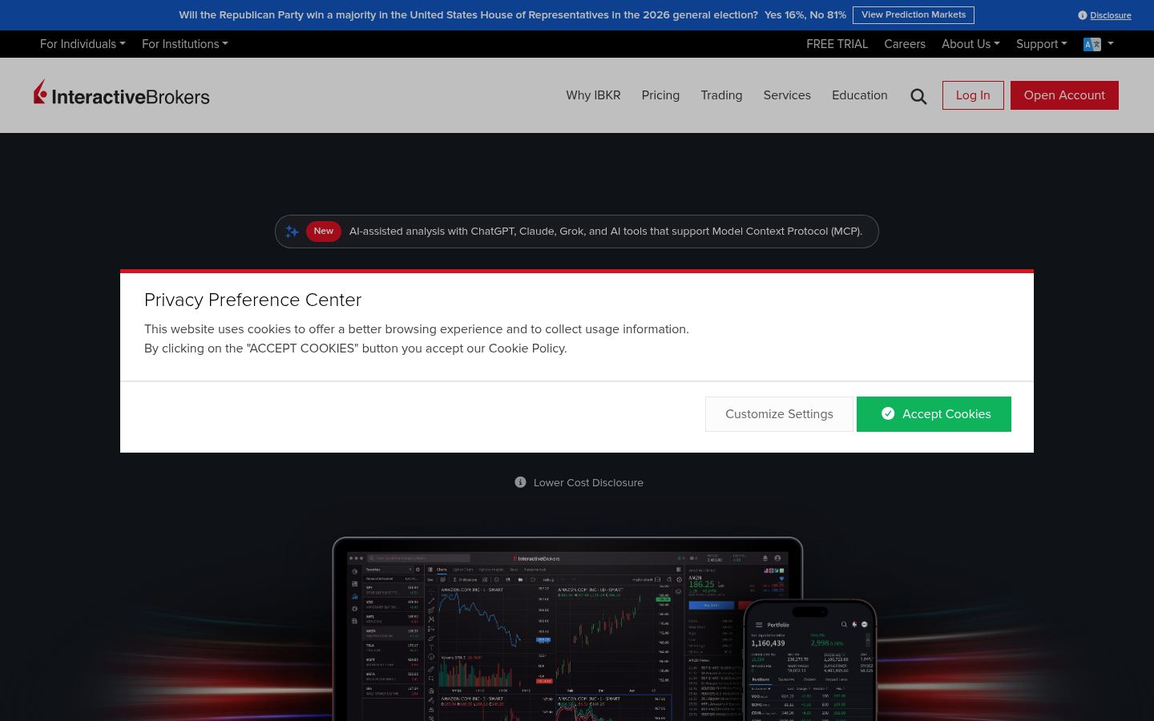Open the Services menu
The width and height of the screenshot is (1154, 721).
(x=787, y=95)
